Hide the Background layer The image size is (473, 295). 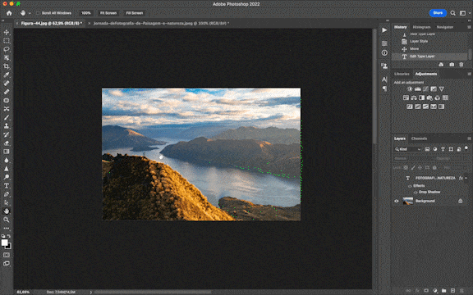(397, 201)
